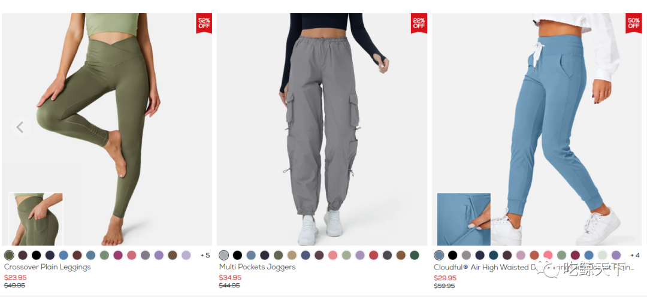The width and height of the screenshot is (647, 297).
Task: Click the gray cargo joggers product image
Action: pyautogui.click(x=322, y=129)
